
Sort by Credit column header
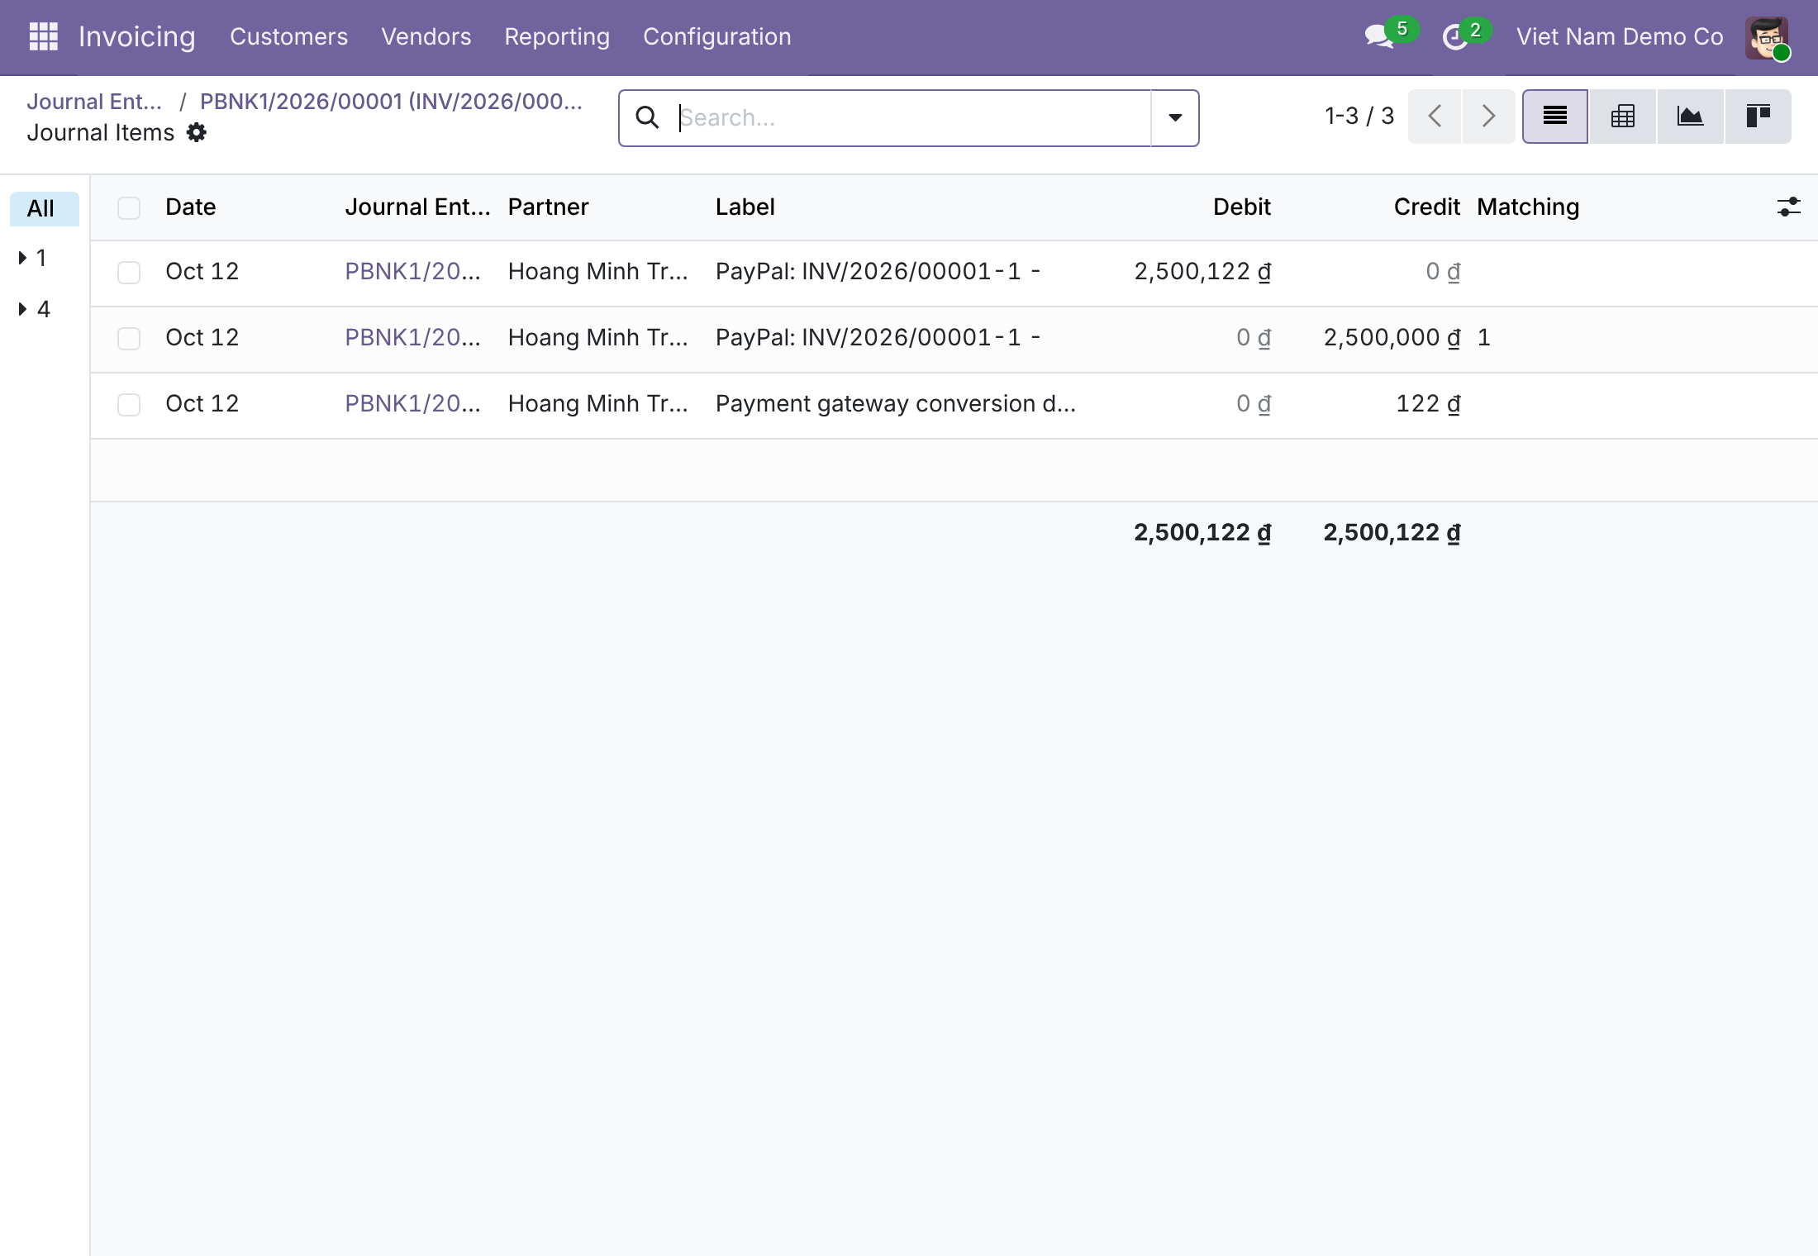[1427, 207]
